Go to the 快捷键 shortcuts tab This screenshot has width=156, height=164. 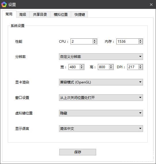[79, 15]
